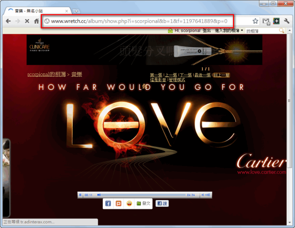
Task: Open the Gmail checker extension icon
Action: tap(266, 21)
